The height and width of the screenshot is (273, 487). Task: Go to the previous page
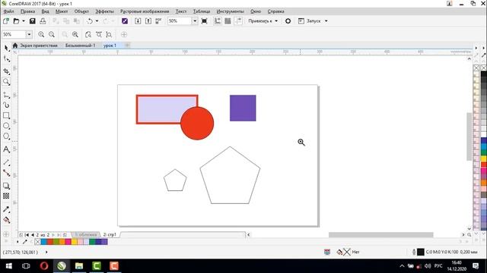point(32,235)
